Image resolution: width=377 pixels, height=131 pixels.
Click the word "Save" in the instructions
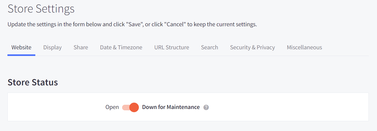(134, 25)
